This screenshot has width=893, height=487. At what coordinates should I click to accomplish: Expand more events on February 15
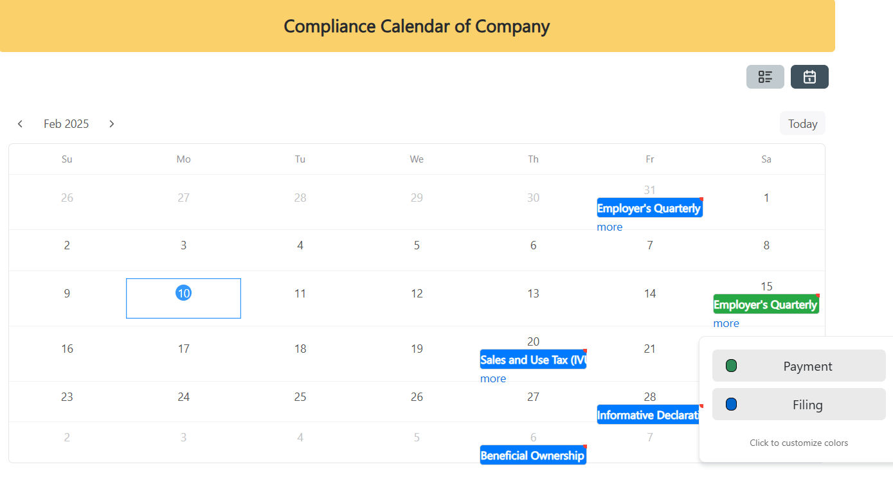point(726,323)
